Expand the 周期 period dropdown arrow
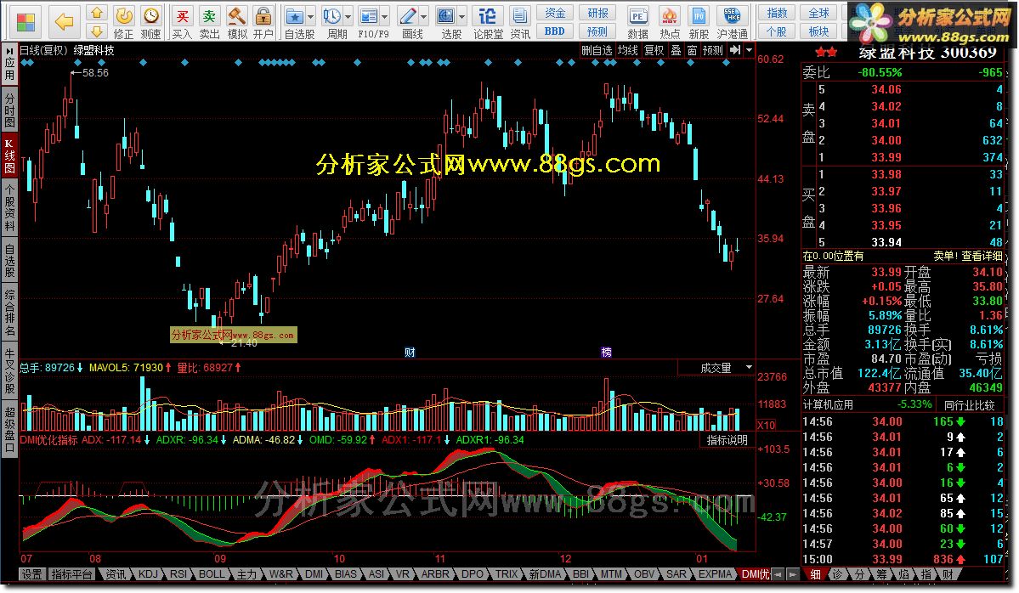The image size is (1019, 593). point(348,15)
